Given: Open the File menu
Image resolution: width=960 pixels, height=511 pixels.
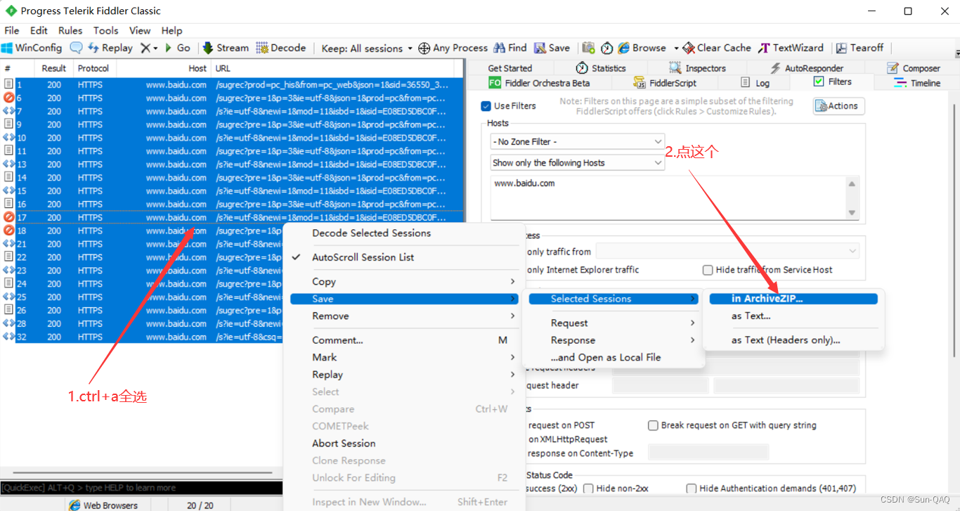Looking at the screenshot, I should tap(12, 30).
